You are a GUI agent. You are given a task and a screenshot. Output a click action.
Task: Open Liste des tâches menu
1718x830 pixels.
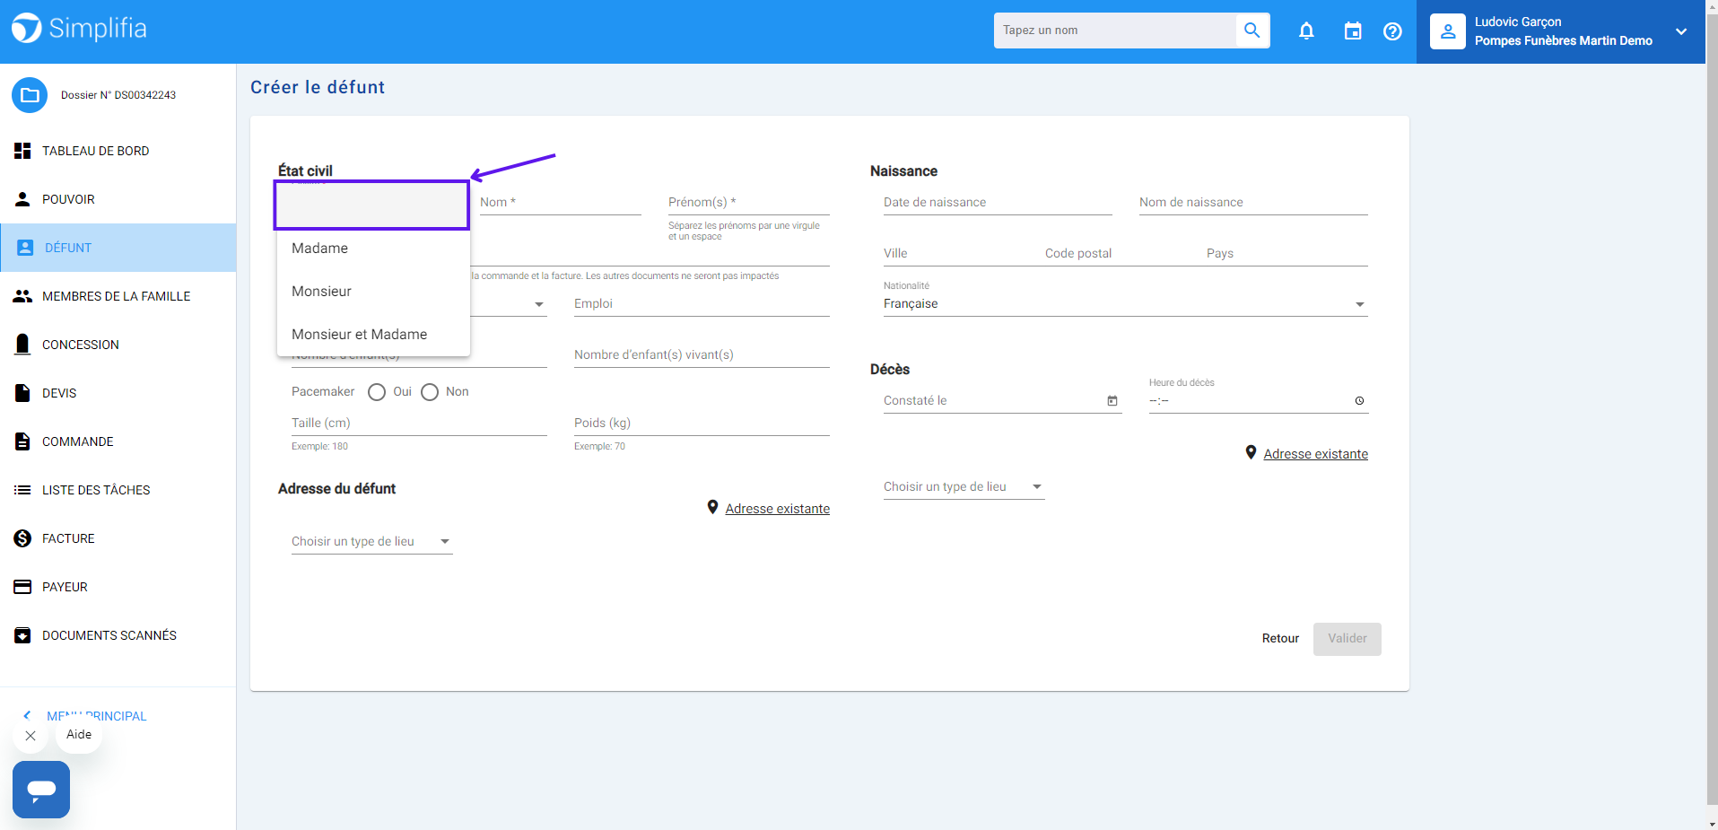[x=118, y=490]
